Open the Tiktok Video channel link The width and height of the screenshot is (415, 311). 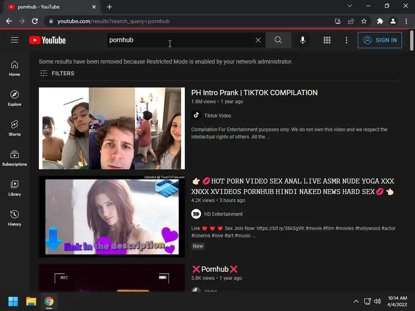pyautogui.click(x=218, y=115)
